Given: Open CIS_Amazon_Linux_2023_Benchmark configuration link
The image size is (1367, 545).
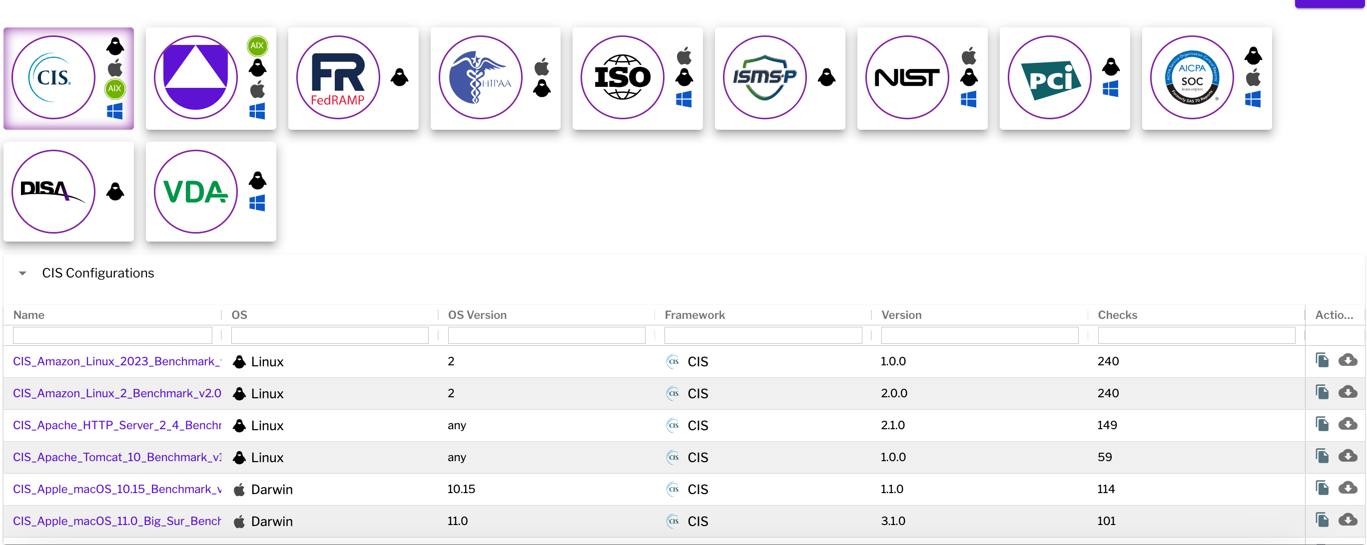Looking at the screenshot, I should coord(117,361).
